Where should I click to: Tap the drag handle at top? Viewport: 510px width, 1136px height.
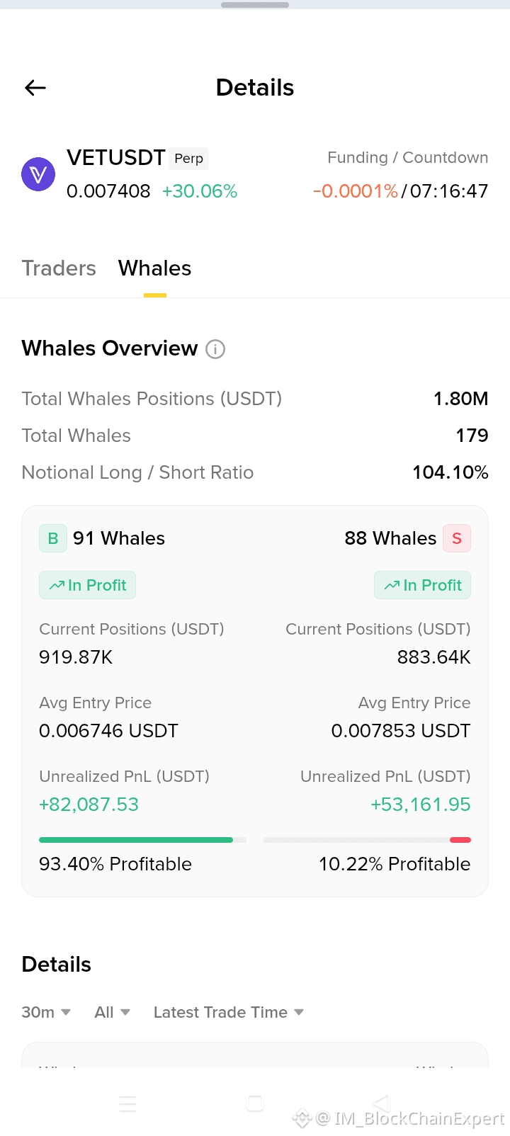coord(255,5)
